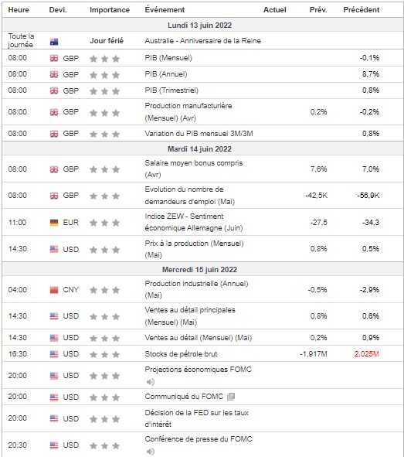Screen dimensions: 404x457
Task: Click the red 2,025M previous value
Action: point(366,354)
